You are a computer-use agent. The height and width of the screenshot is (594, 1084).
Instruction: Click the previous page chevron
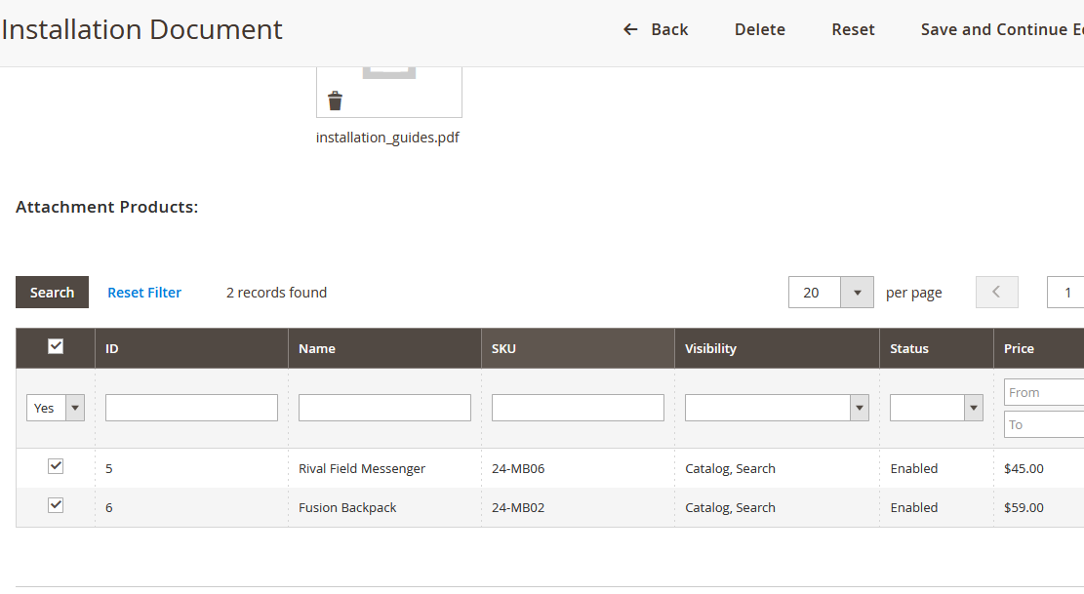coord(996,292)
